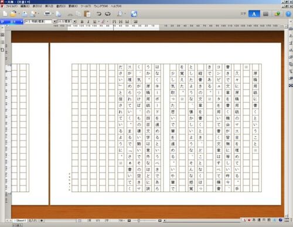Click the Redo arrow icon
This screenshot has height=227, width=293.
tap(108, 13)
